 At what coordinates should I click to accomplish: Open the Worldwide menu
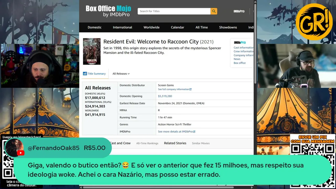151,27
